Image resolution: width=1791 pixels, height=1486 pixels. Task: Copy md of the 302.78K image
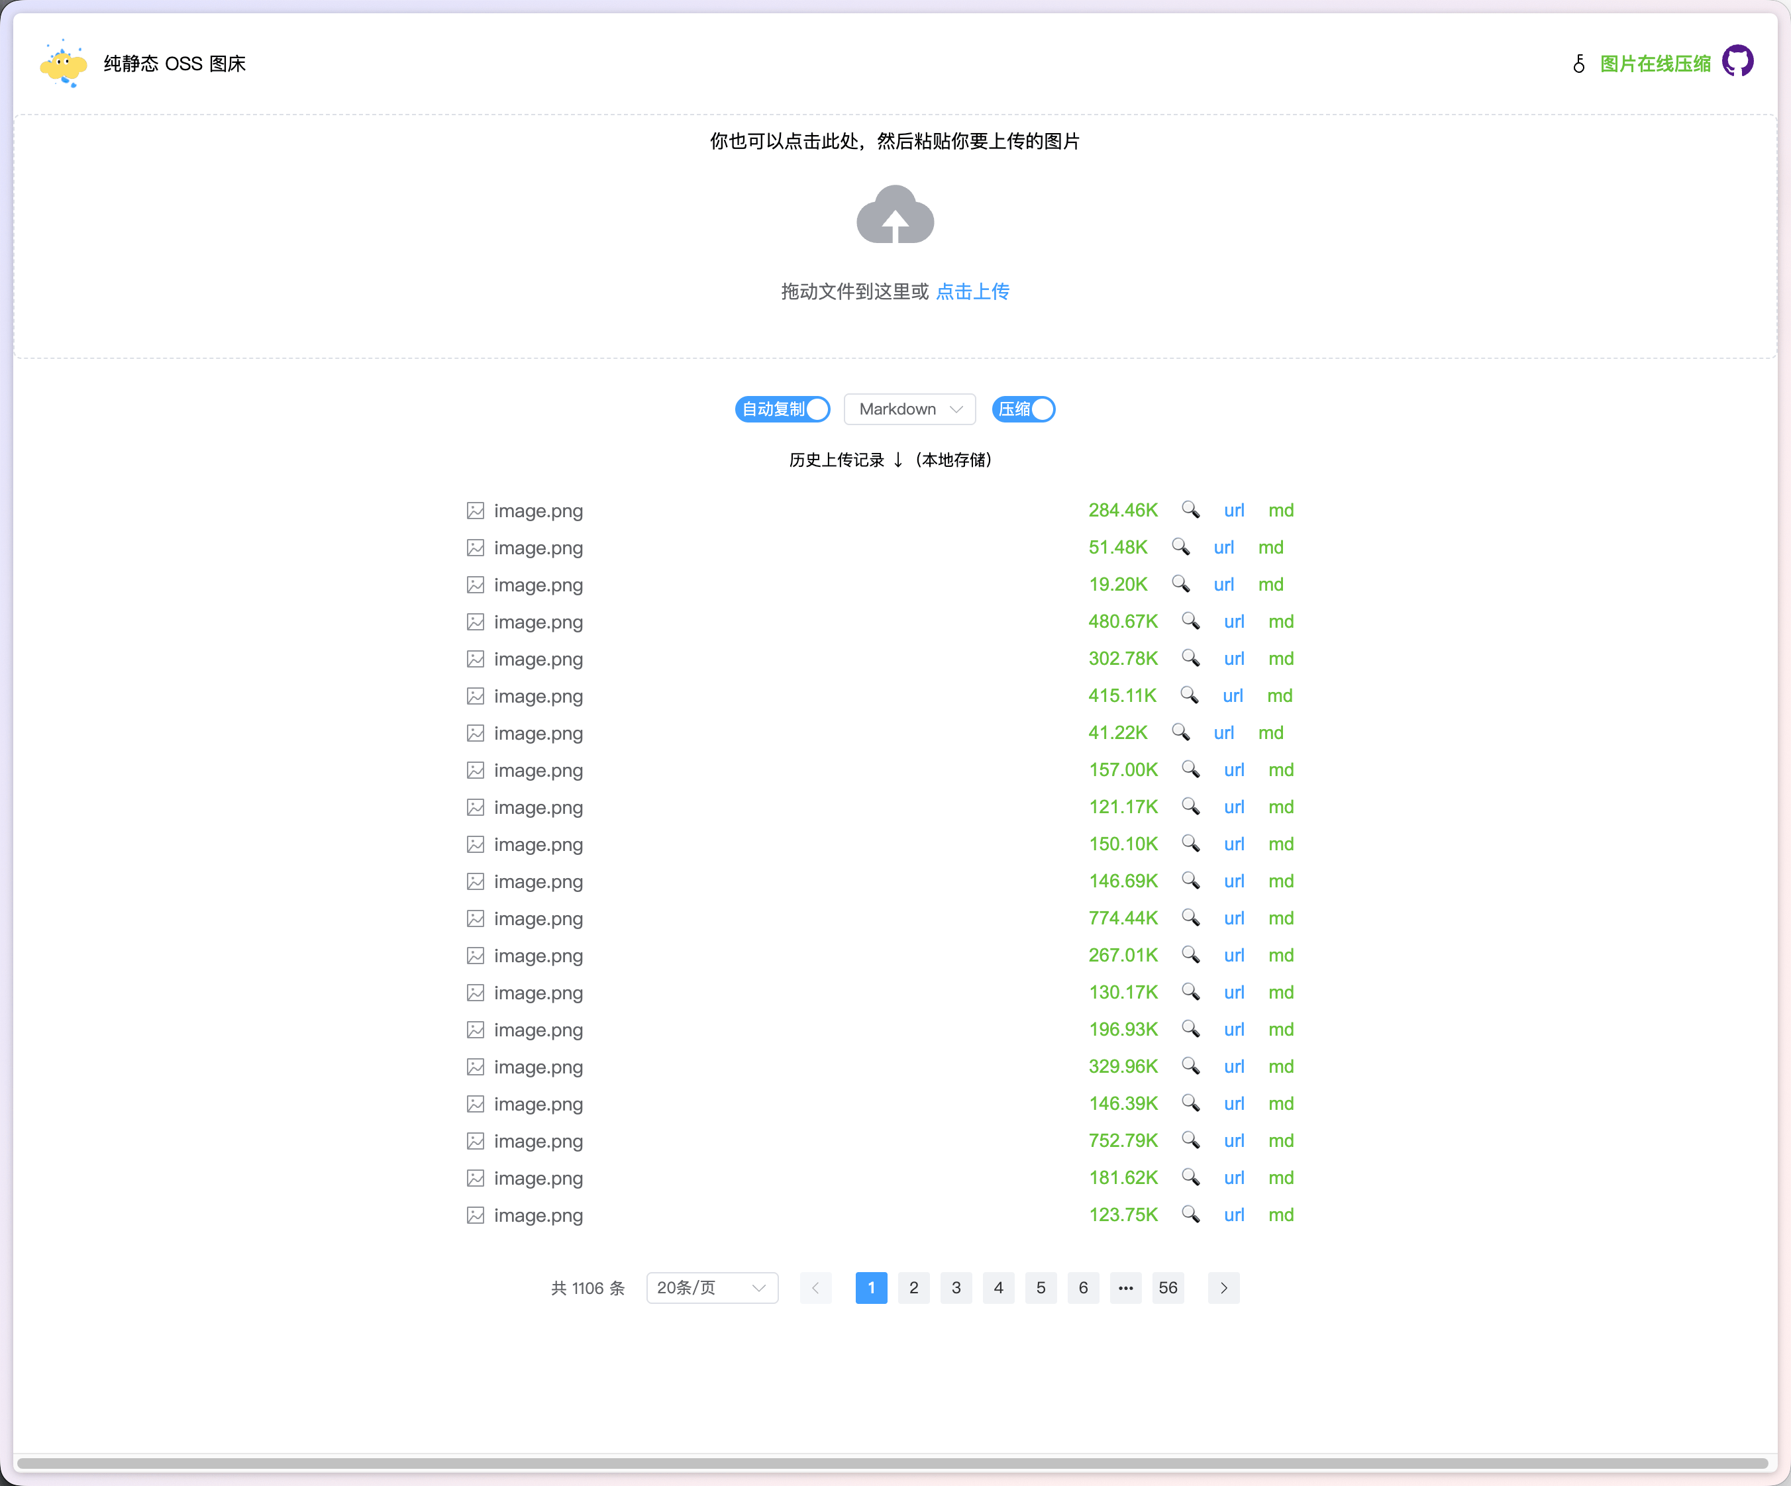pos(1281,658)
